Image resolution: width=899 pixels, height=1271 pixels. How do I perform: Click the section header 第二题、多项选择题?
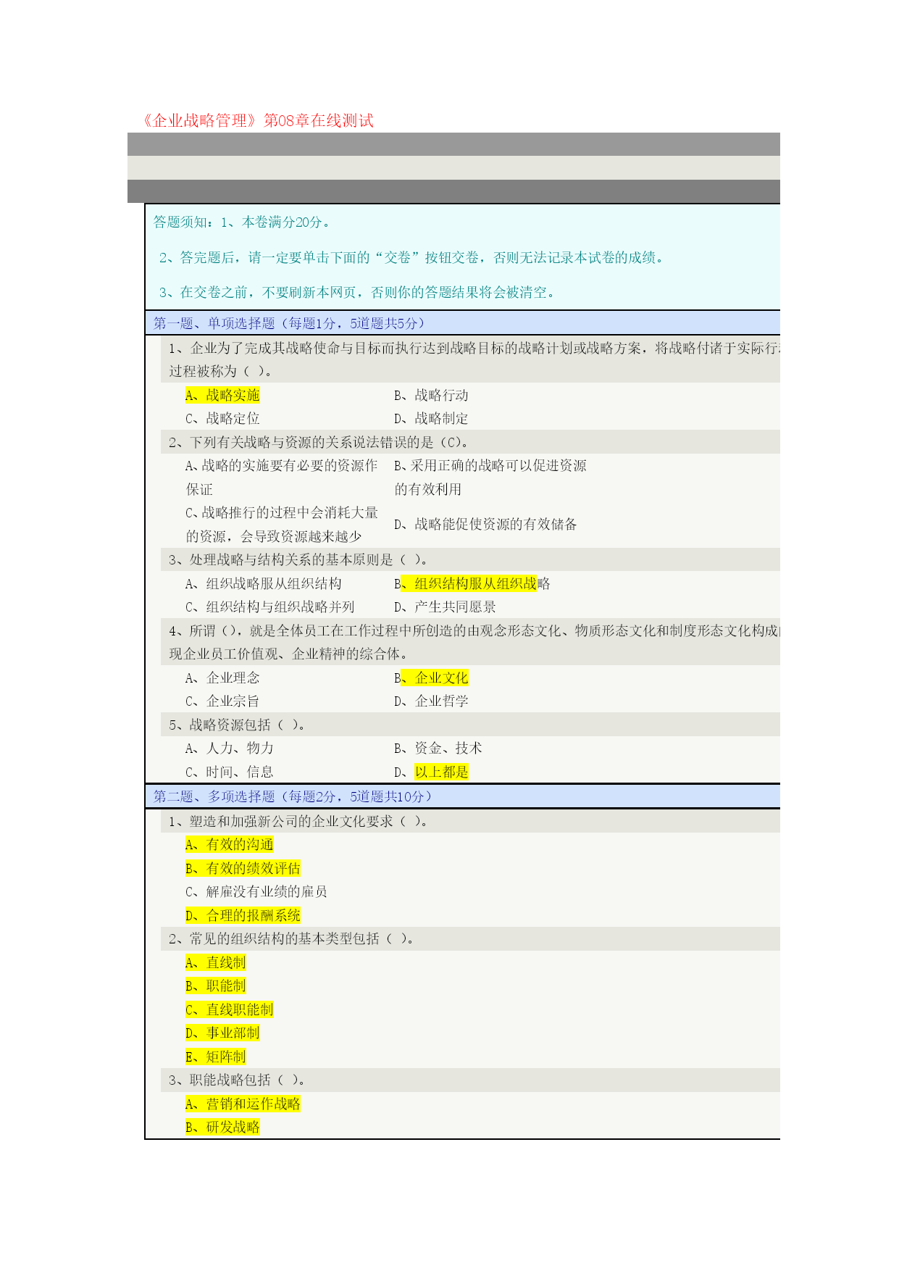293,796
